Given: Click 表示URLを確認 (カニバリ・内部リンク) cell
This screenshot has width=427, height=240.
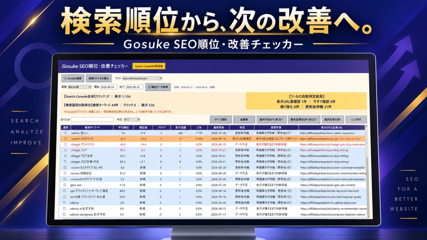Looking at the screenshot, I should [276, 139].
